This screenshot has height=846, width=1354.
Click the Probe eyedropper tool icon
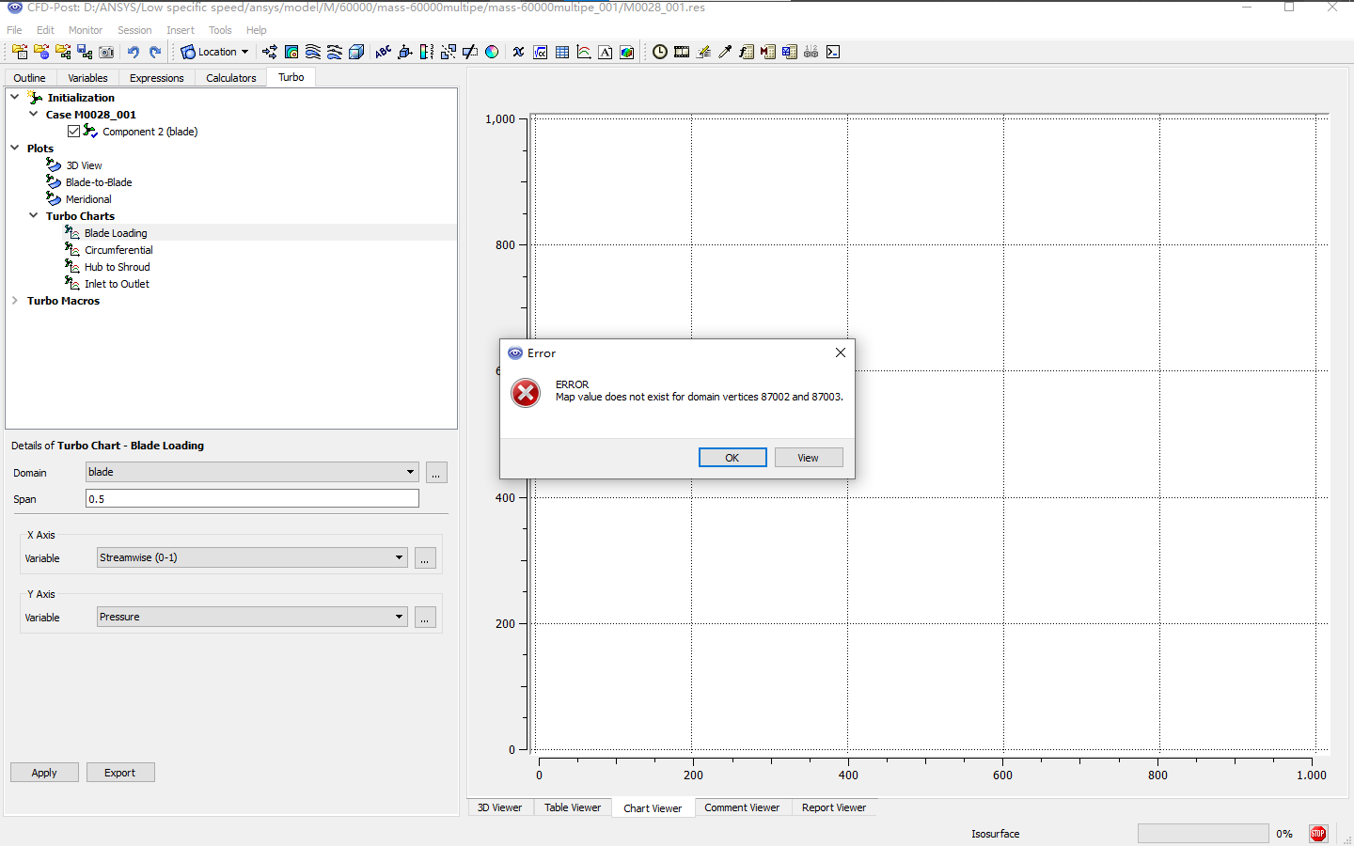725,52
